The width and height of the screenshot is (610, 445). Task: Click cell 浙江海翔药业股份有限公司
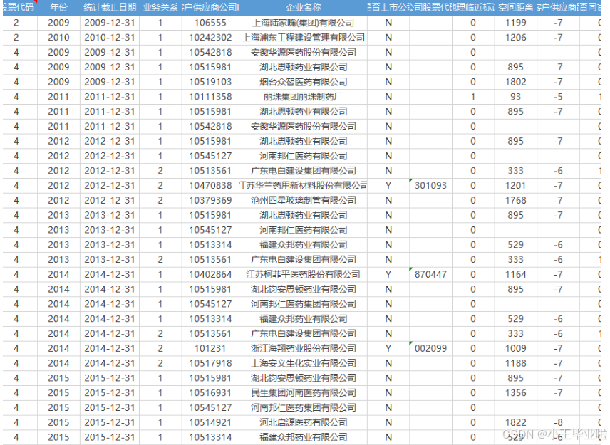(303, 349)
